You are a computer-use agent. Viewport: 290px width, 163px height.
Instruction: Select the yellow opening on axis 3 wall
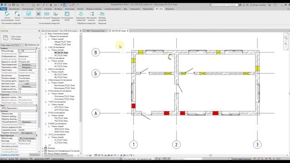point(257,69)
